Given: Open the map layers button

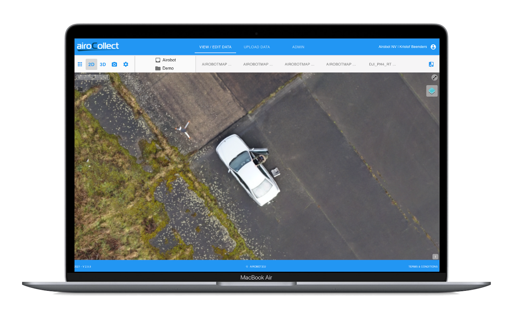Looking at the screenshot, I should coord(432,91).
